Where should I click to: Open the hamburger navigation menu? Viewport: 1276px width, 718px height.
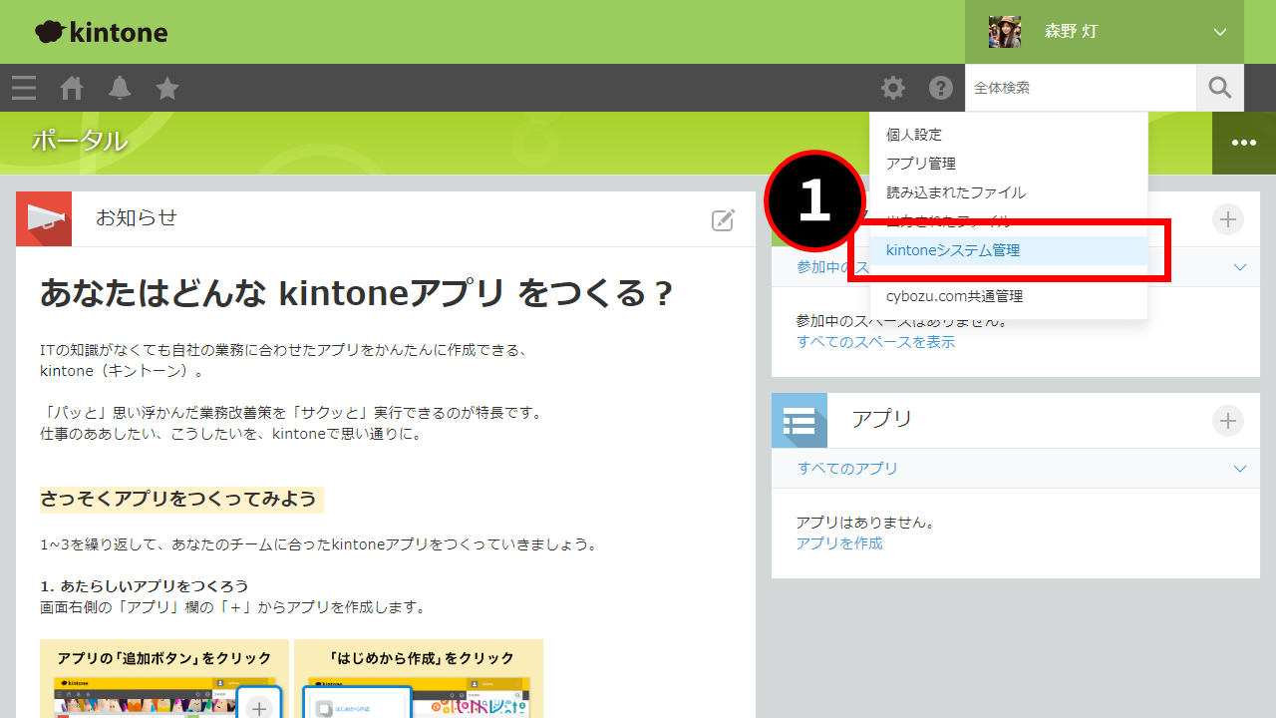click(x=24, y=88)
